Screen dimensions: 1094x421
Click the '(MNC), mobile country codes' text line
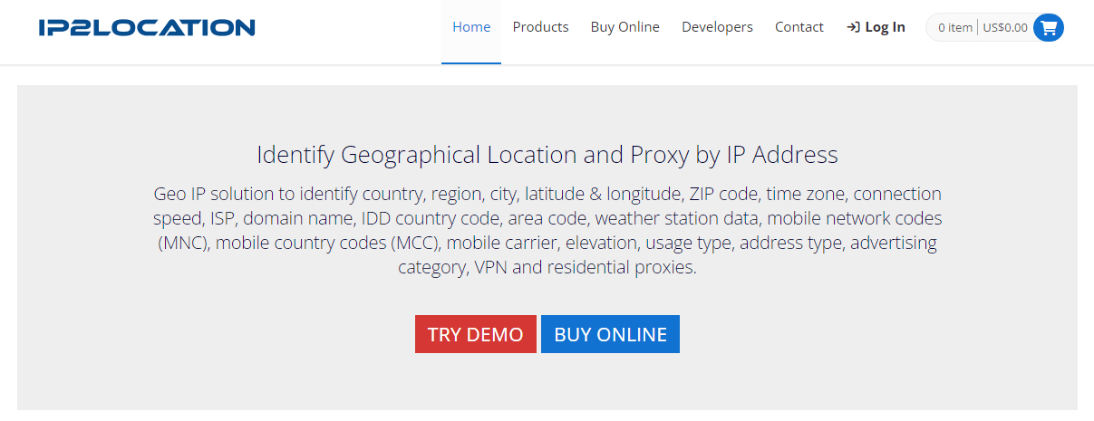click(x=547, y=243)
